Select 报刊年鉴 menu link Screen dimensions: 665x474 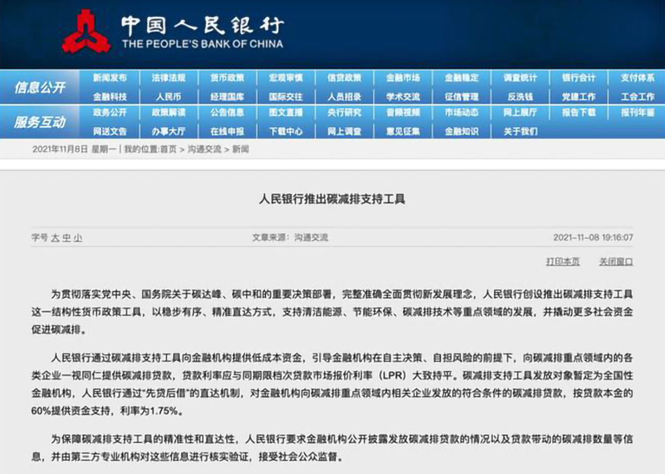[x=637, y=112]
